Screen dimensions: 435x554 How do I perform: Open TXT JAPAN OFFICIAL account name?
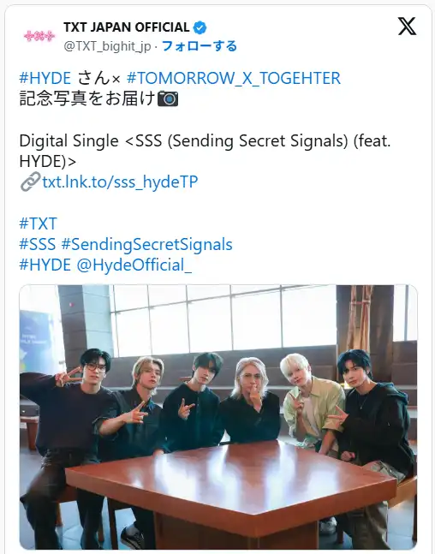[127, 27]
